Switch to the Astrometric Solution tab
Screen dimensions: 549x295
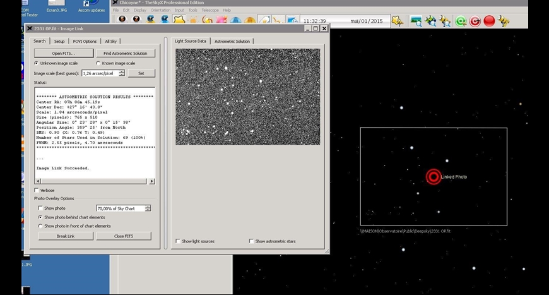(x=232, y=41)
